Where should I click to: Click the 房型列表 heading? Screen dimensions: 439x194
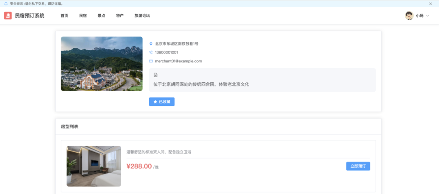pos(70,127)
